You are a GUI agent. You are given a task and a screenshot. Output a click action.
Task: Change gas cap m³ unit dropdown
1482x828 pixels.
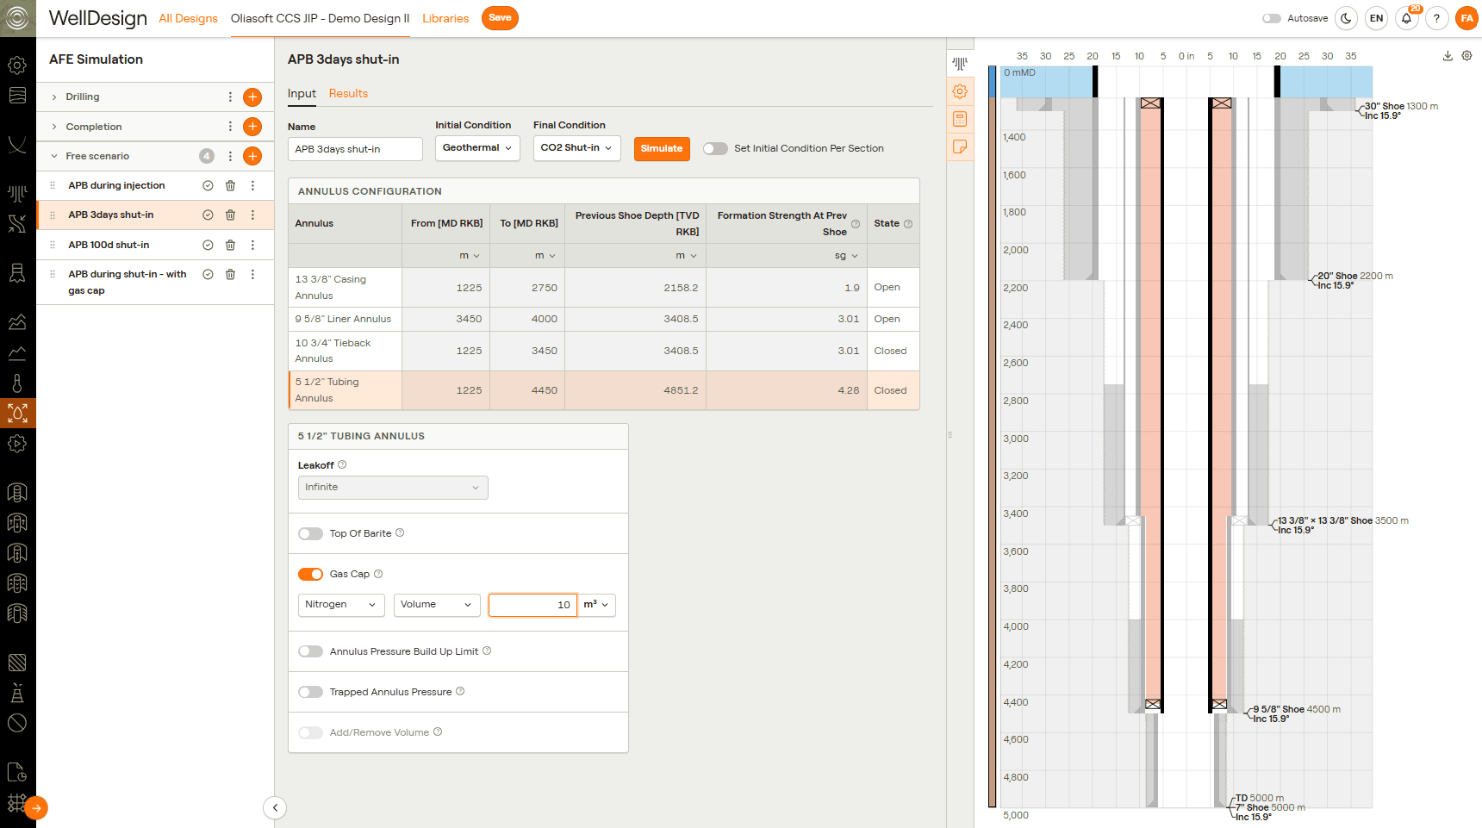pos(596,605)
